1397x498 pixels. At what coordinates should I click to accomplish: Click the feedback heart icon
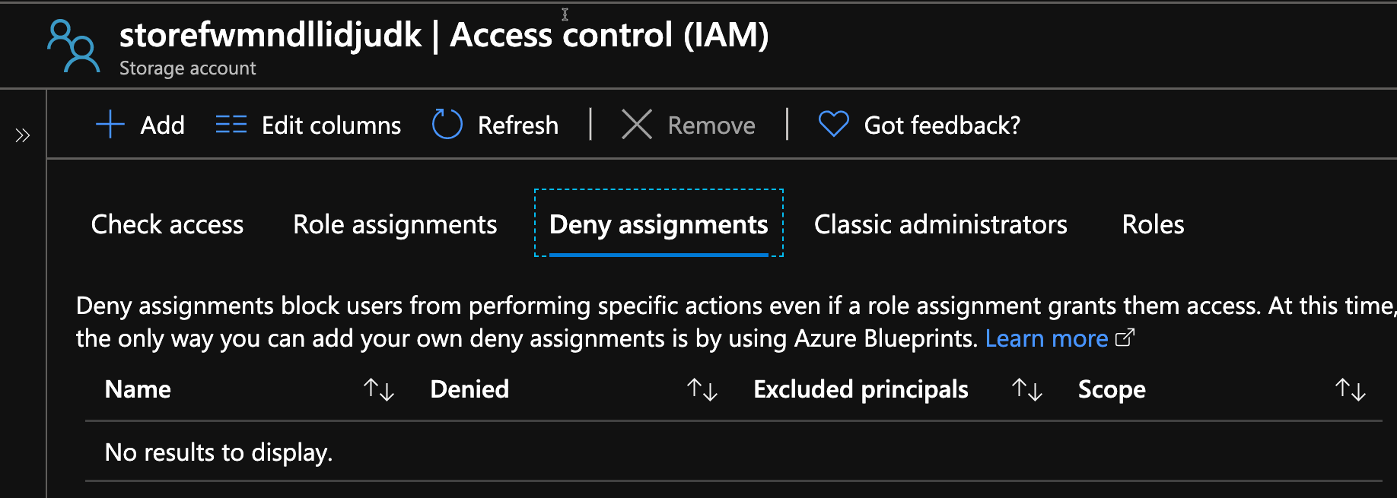click(x=833, y=124)
